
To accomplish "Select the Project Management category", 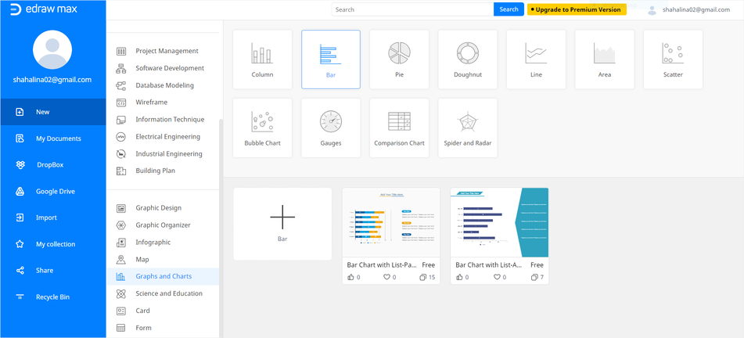I will click(163, 51).
